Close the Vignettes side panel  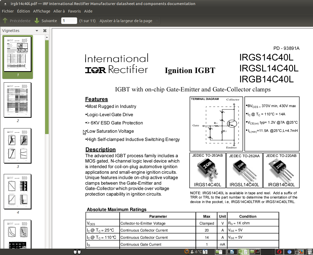pos(45,31)
